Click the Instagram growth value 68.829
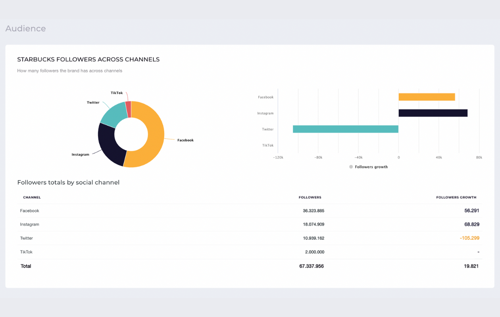The height and width of the screenshot is (317, 500). pyautogui.click(x=472, y=224)
